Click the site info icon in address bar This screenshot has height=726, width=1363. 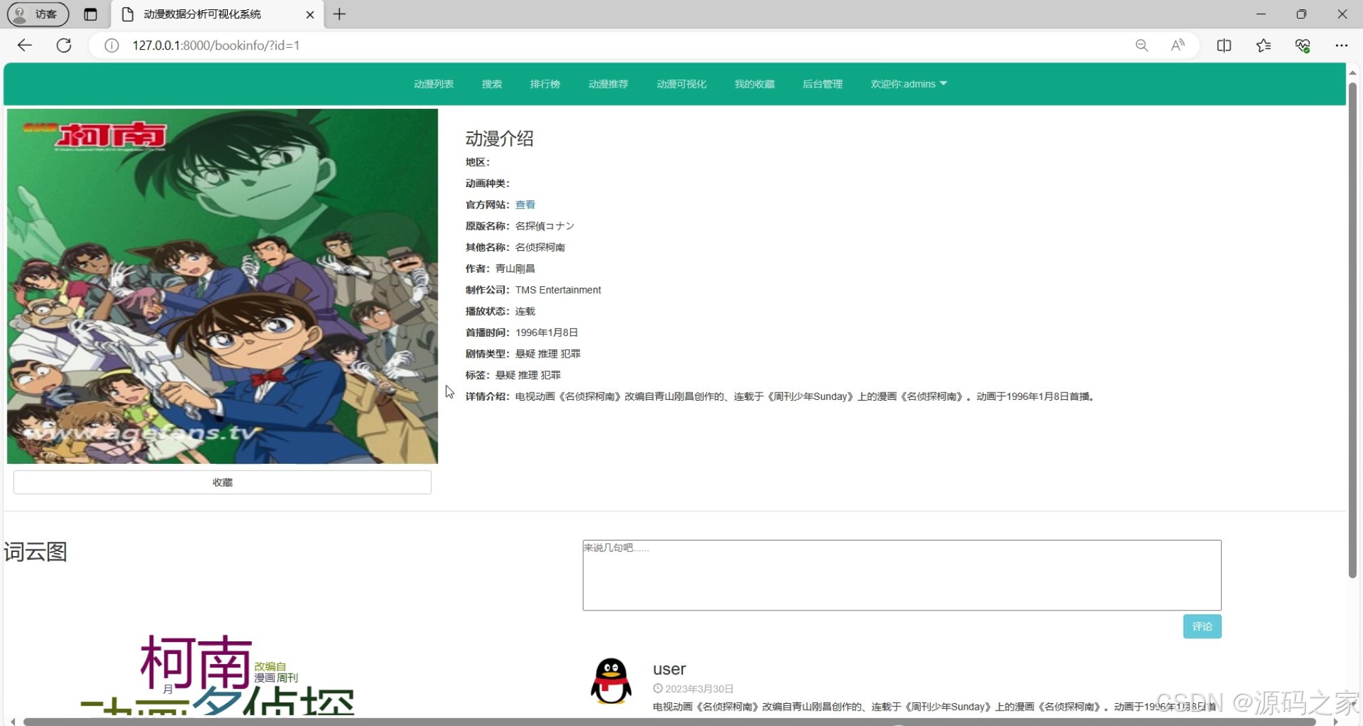(111, 45)
